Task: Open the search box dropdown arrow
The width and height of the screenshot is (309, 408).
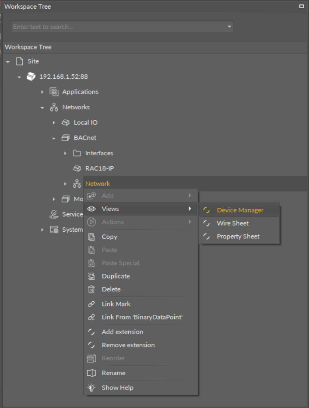Action: point(229,27)
